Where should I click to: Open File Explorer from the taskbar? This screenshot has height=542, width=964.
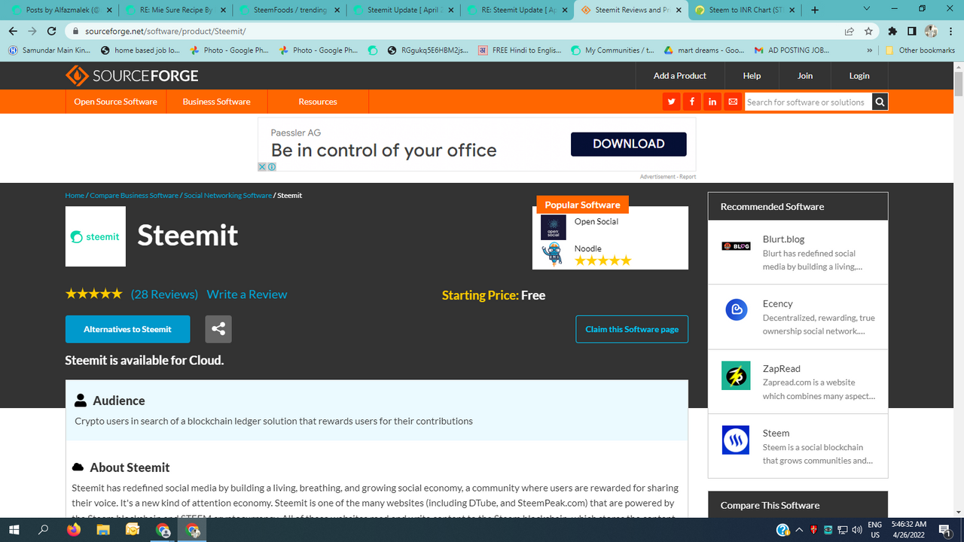[102, 530]
